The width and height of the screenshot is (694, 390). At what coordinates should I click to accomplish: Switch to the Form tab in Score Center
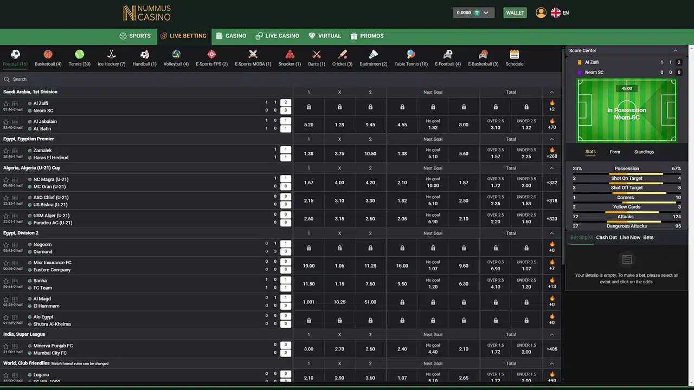click(x=615, y=152)
